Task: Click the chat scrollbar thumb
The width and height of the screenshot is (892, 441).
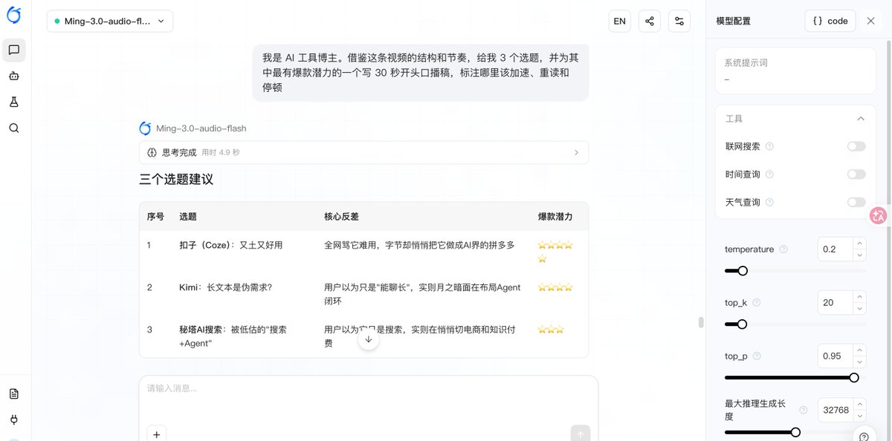Action: [x=700, y=322]
